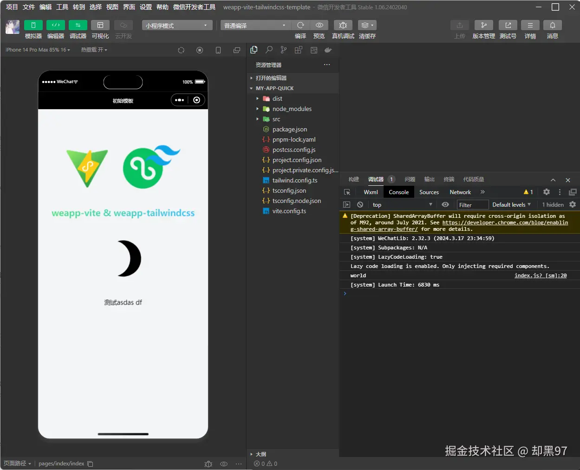Screen dimensions: 580x470
Task: Expand the 打开的编辑器 section
Action: [293, 78]
